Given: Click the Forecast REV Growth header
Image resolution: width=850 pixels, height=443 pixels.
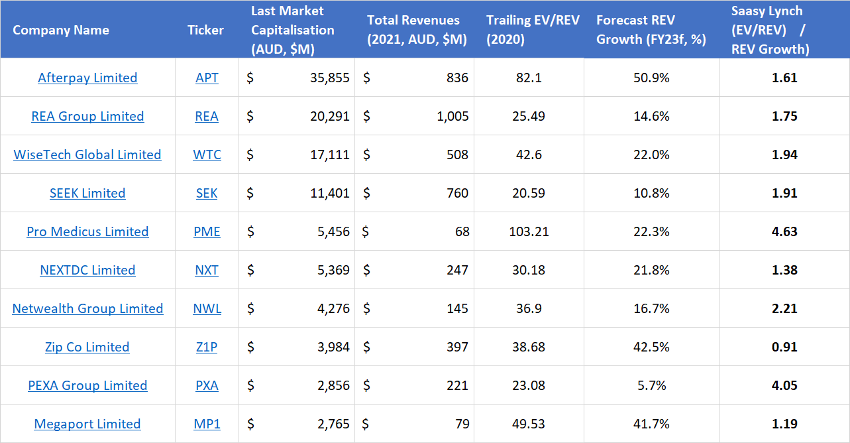Looking at the screenshot, I should (651, 30).
